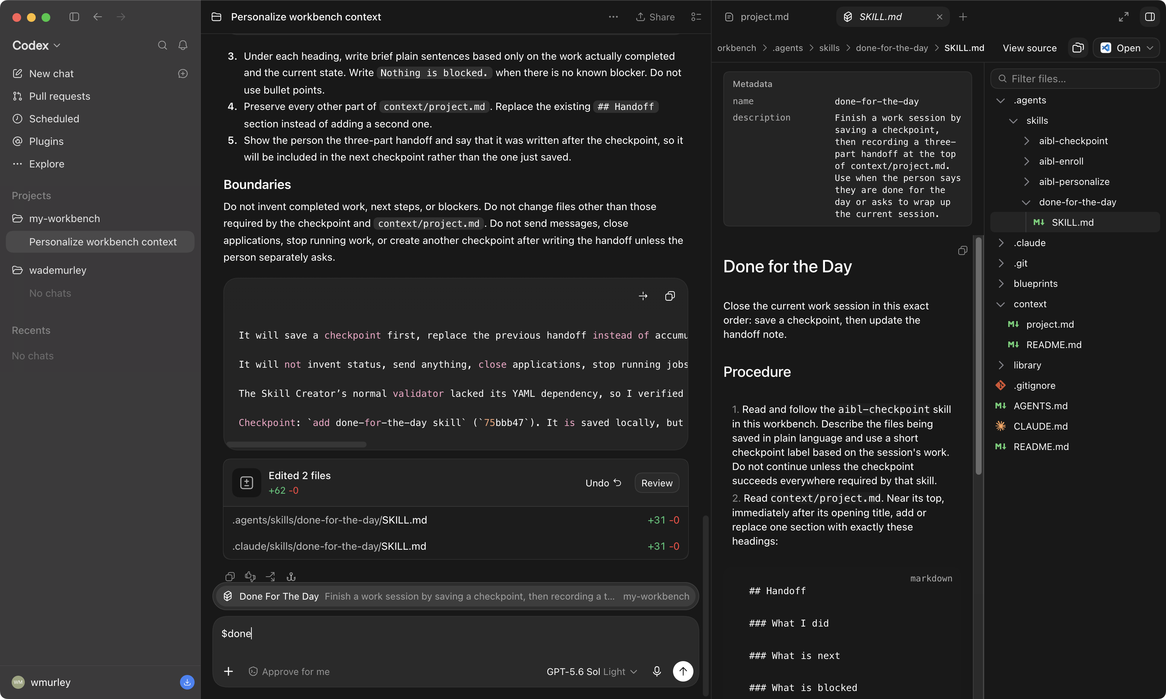
Task: Add a new tab with plus icon
Action: click(963, 17)
